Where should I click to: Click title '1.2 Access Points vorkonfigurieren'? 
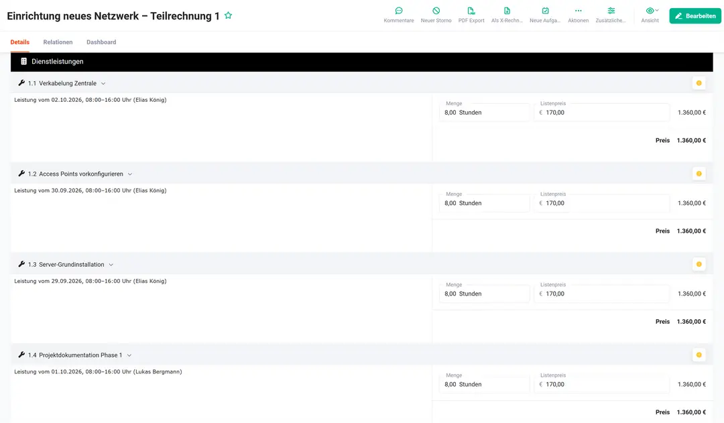click(76, 174)
